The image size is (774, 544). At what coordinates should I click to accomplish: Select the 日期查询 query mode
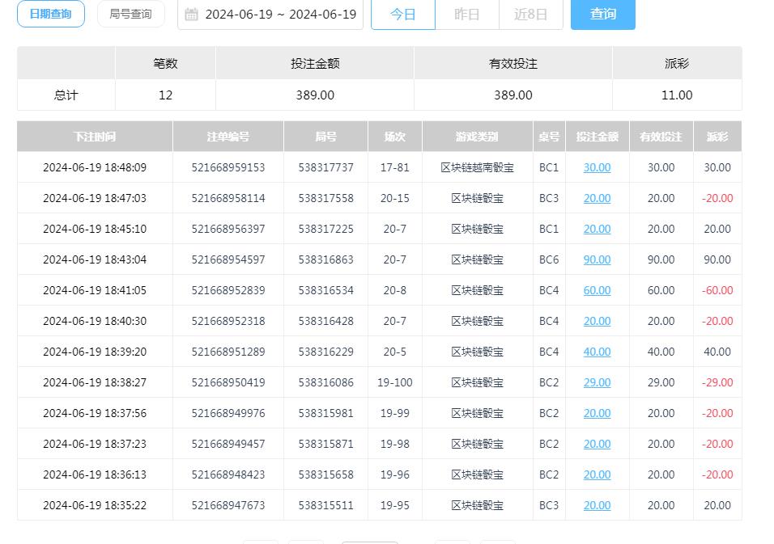tap(50, 14)
